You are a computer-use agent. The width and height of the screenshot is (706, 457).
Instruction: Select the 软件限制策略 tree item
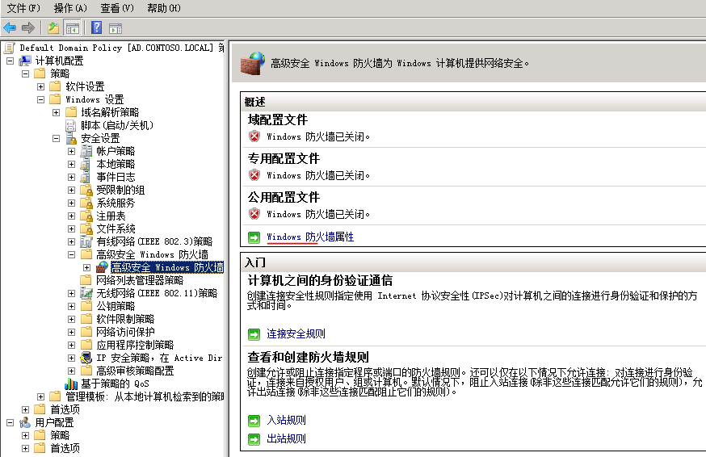click(125, 319)
